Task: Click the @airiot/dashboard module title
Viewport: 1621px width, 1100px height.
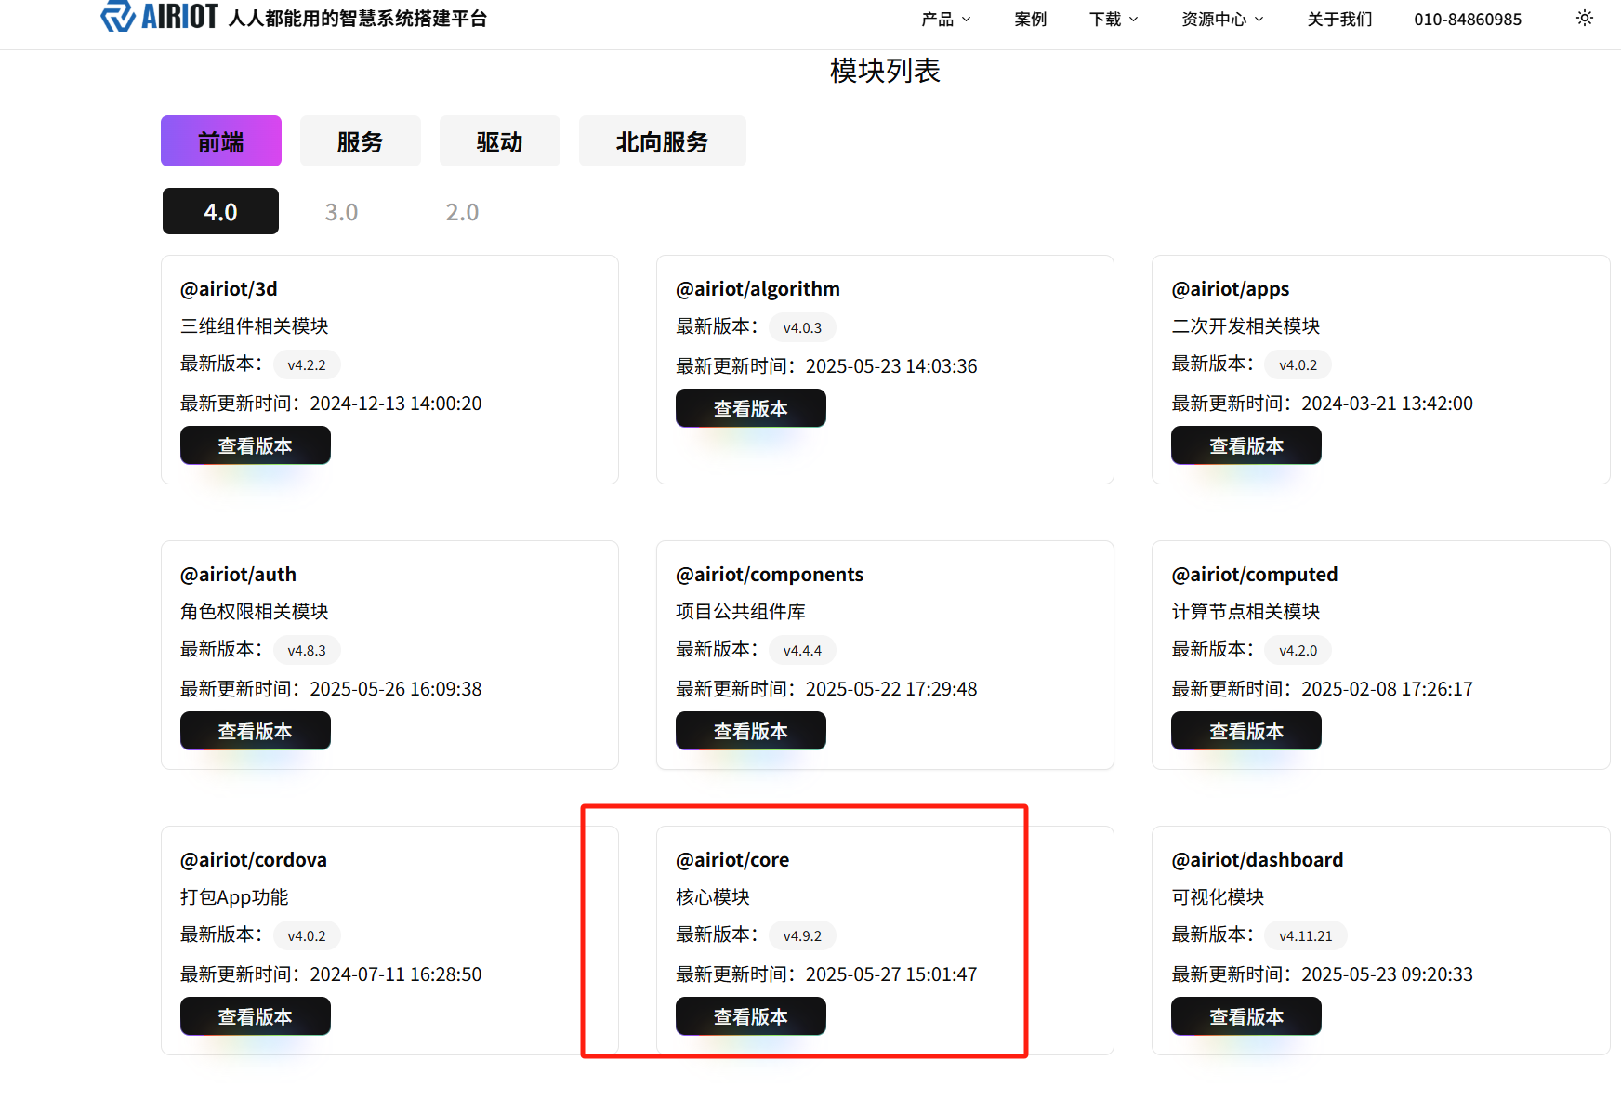Action: 1258,860
